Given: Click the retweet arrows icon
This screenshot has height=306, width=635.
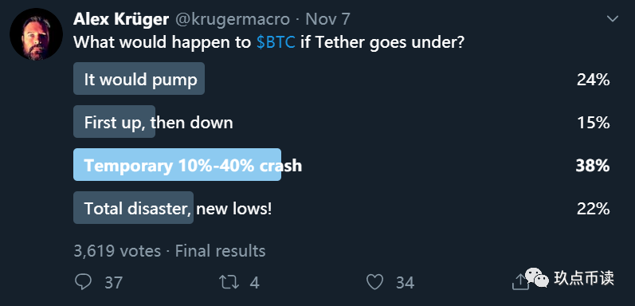Looking at the screenshot, I should coord(229,282).
